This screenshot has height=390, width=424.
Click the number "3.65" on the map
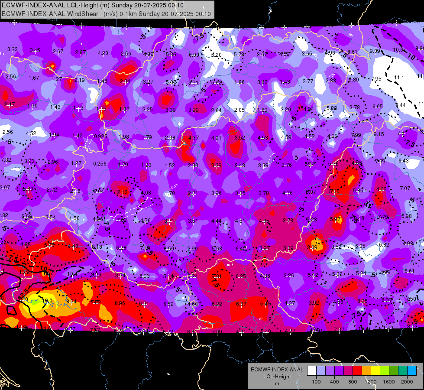tap(307, 54)
